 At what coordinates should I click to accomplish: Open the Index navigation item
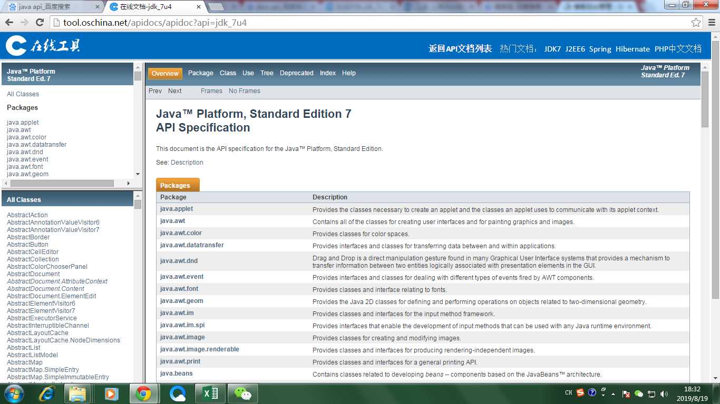[x=328, y=73]
